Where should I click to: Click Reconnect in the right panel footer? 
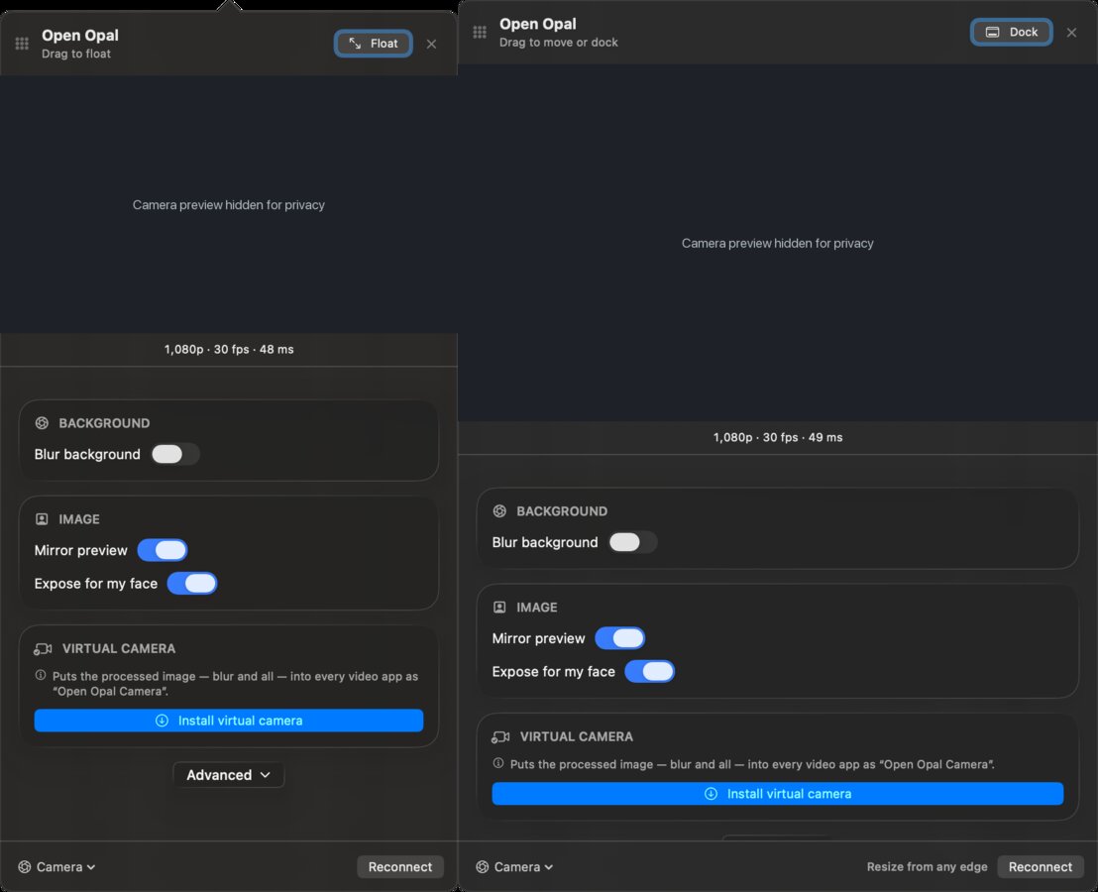click(1041, 867)
